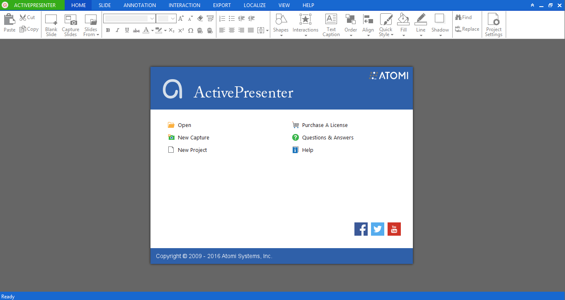This screenshot has width=565, height=300.
Task: Toggle bold formatting
Action: tap(108, 30)
